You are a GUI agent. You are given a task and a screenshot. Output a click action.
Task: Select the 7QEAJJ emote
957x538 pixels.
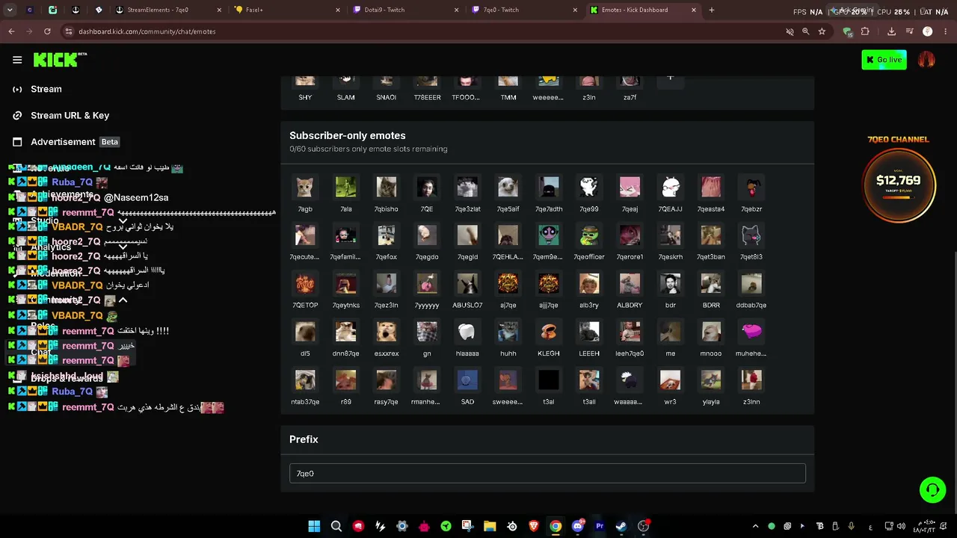[670, 187]
